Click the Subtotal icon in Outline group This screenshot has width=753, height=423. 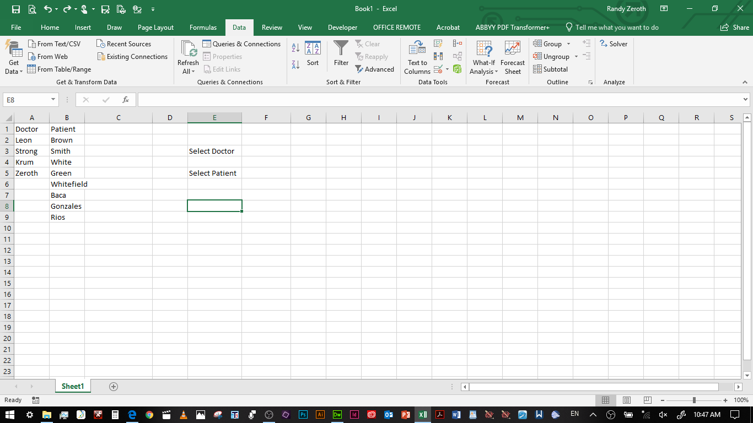click(x=551, y=69)
